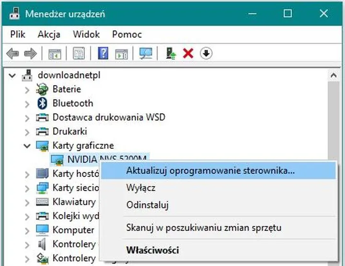Open the Akcja menu
Screen dimensions: 345x266
click(49, 34)
